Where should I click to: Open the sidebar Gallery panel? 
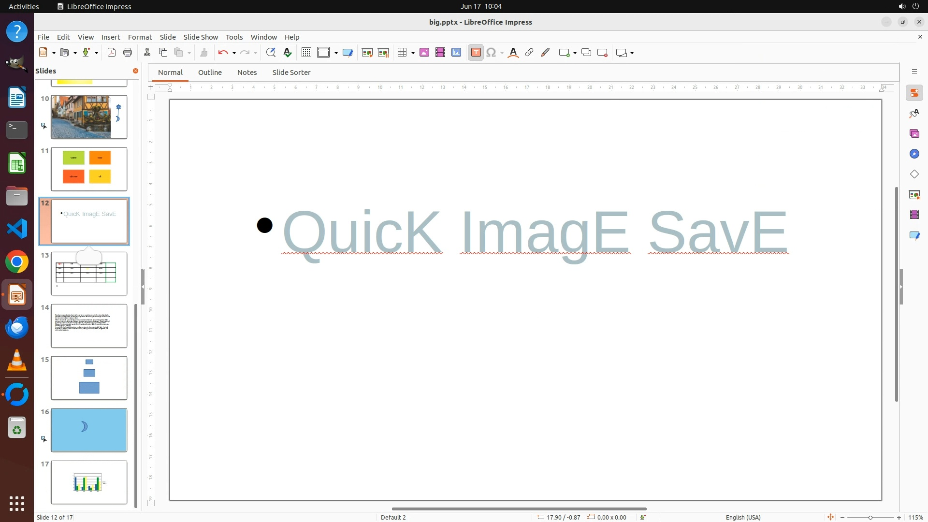point(914,133)
